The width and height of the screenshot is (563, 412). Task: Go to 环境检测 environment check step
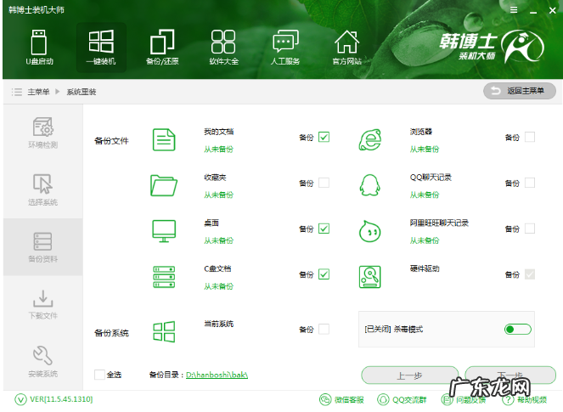pyautogui.click(x=43, y=133)
